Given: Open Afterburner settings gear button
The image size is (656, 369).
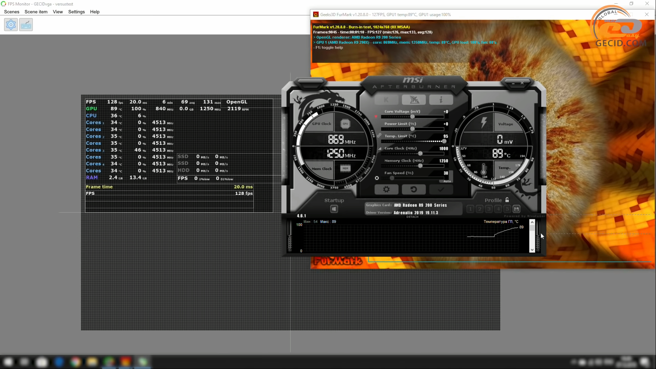Looking at the screenshot, I should click(x=386, y=189).
